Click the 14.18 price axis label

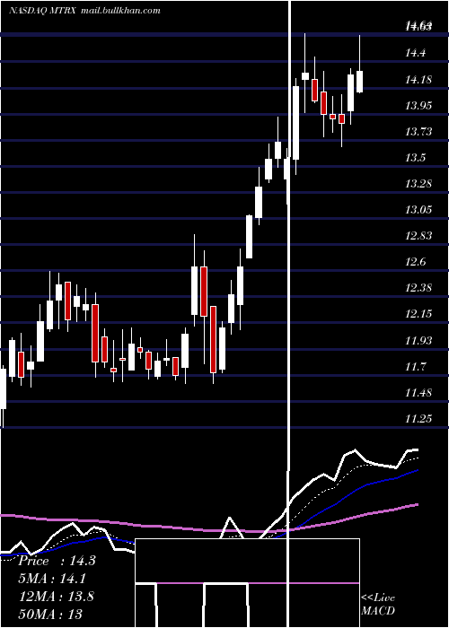[x=418, y=79]
